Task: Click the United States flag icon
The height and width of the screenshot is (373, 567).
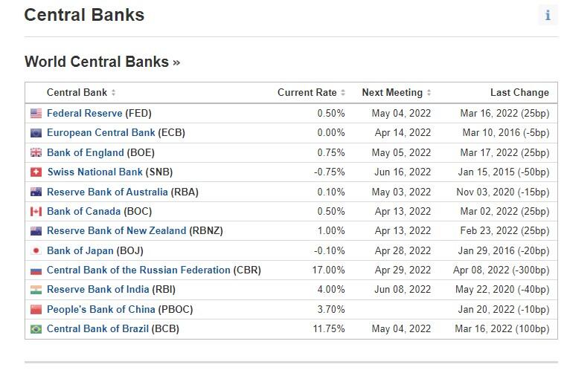Action: (x=36, y=114)
